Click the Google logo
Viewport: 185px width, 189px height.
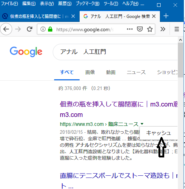point(26,52)
